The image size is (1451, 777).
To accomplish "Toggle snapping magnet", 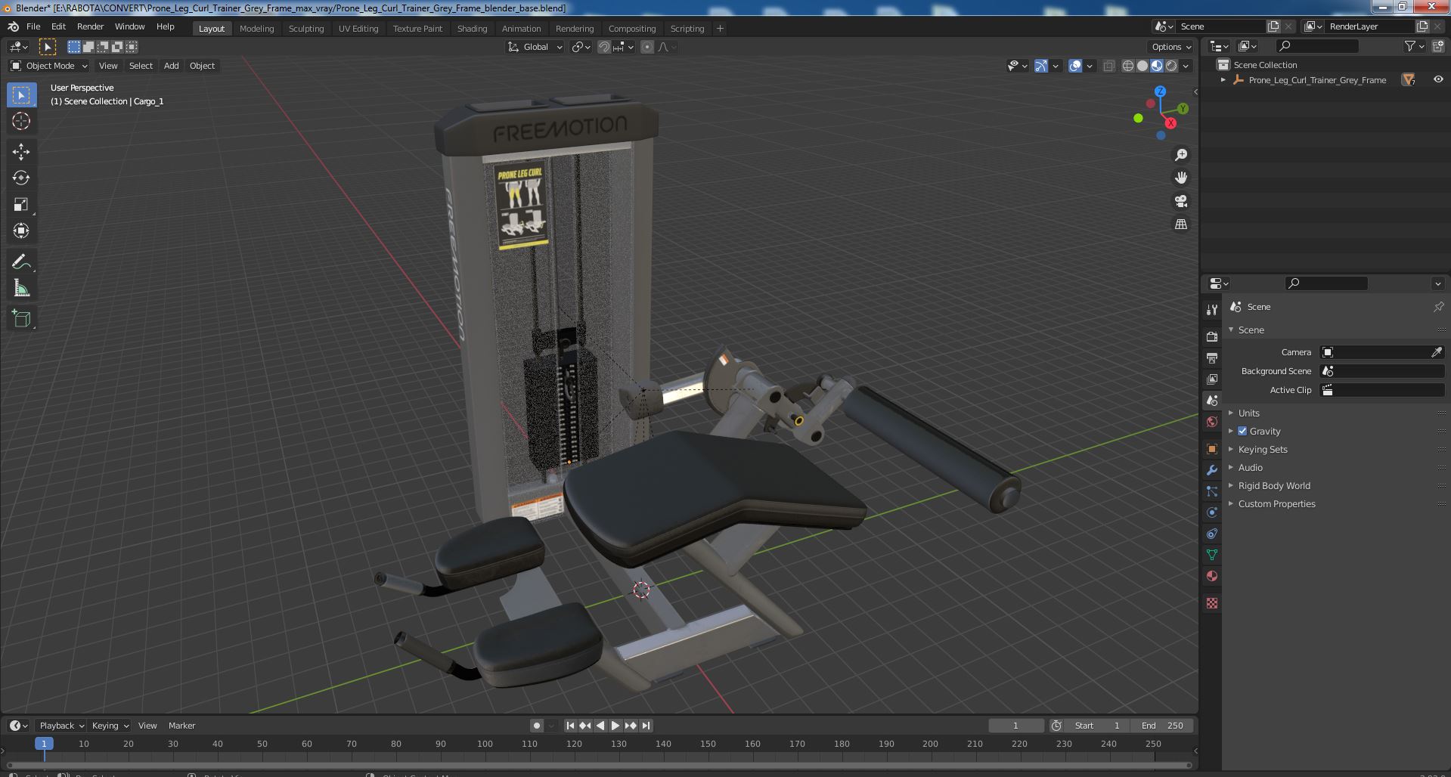I will [x=603, y=47].
